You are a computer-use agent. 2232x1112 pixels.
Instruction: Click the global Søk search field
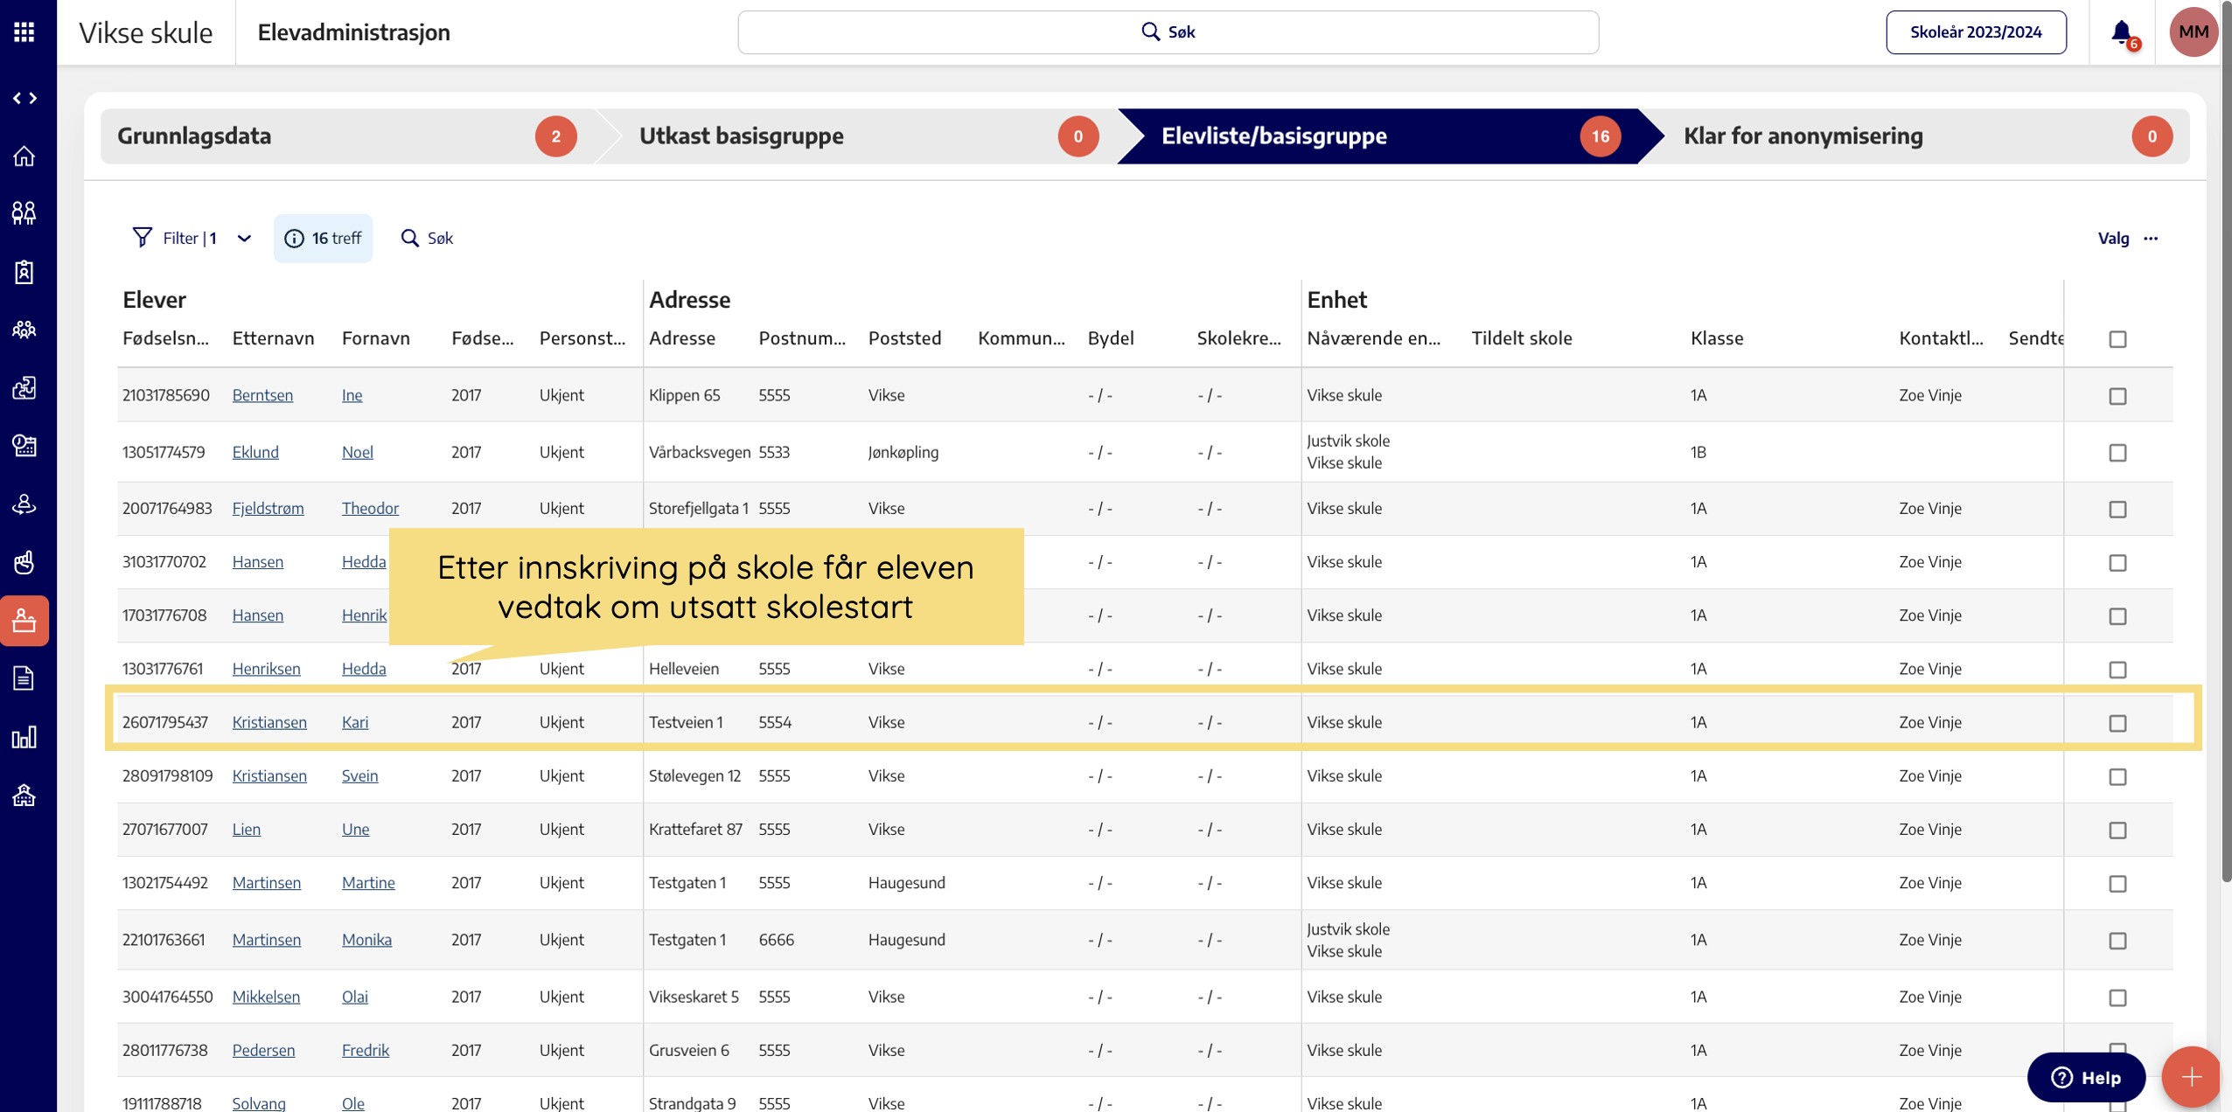[x=1168, y=32]
